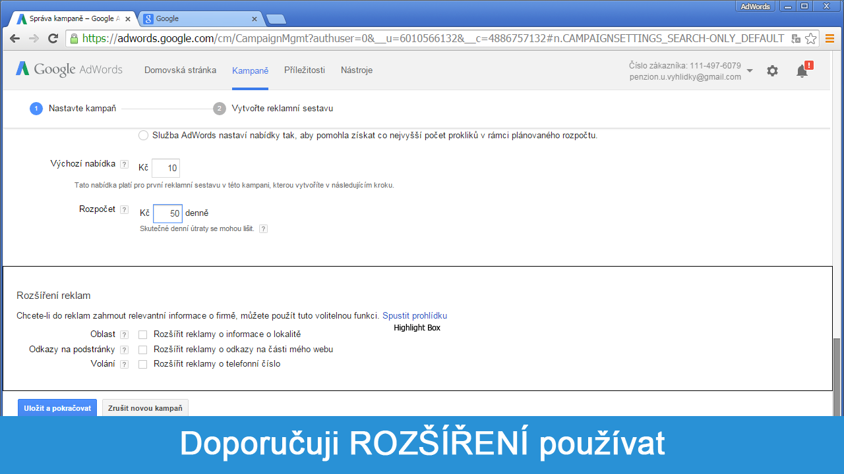Click step 1 'Nastavte kampaň'
Screen dimensions: 844x474
(73, 109)
